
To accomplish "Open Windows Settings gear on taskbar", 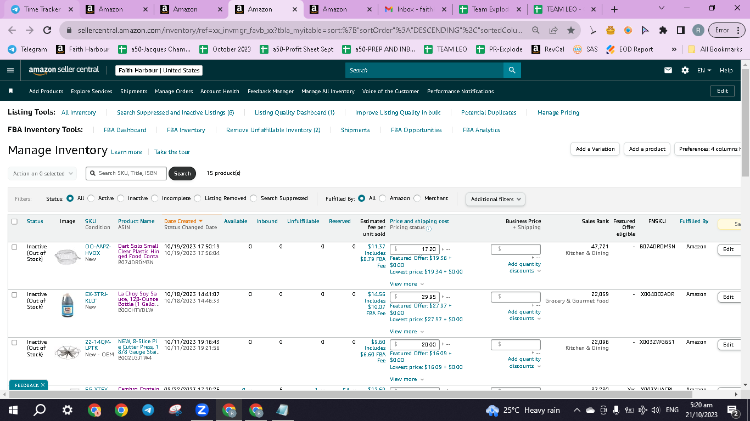I will [x=67, y=410].
